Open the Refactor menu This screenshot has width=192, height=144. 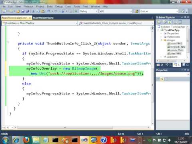28,6
